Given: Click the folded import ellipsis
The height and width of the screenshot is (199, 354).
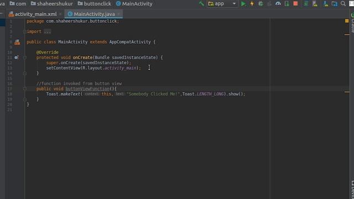Looking at the screenshot, I should pyautogui.click(x=48, y=32).
